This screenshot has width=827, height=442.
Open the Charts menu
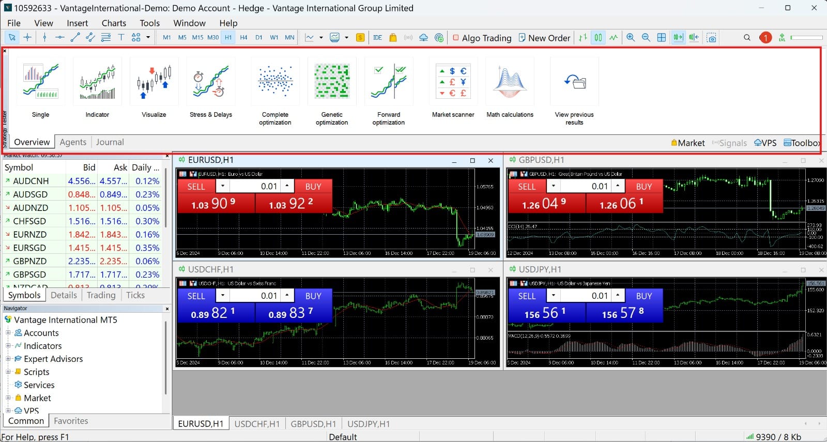(114, 23)
